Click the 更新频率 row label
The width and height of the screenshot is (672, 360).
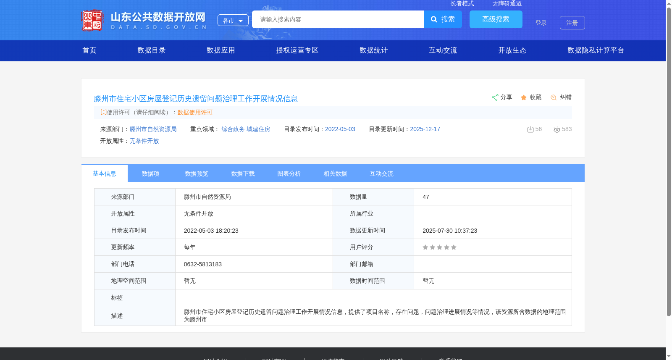click(x=123, y=247)
